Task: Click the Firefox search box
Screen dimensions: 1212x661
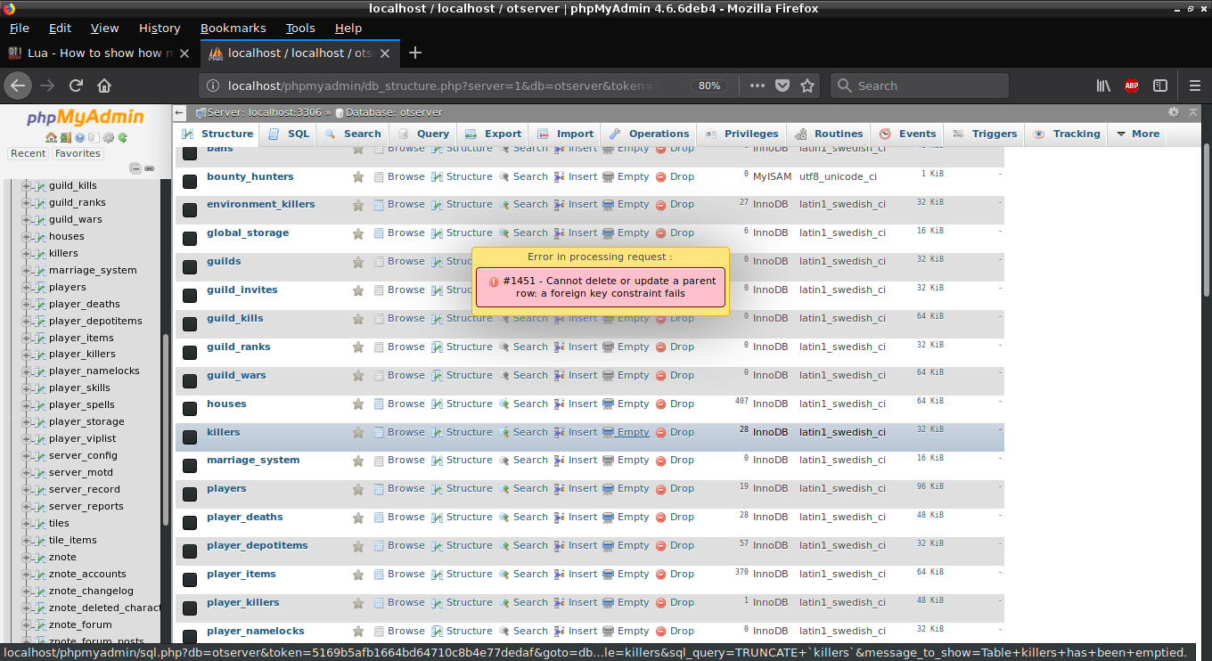Action: (x=920, y=86)
